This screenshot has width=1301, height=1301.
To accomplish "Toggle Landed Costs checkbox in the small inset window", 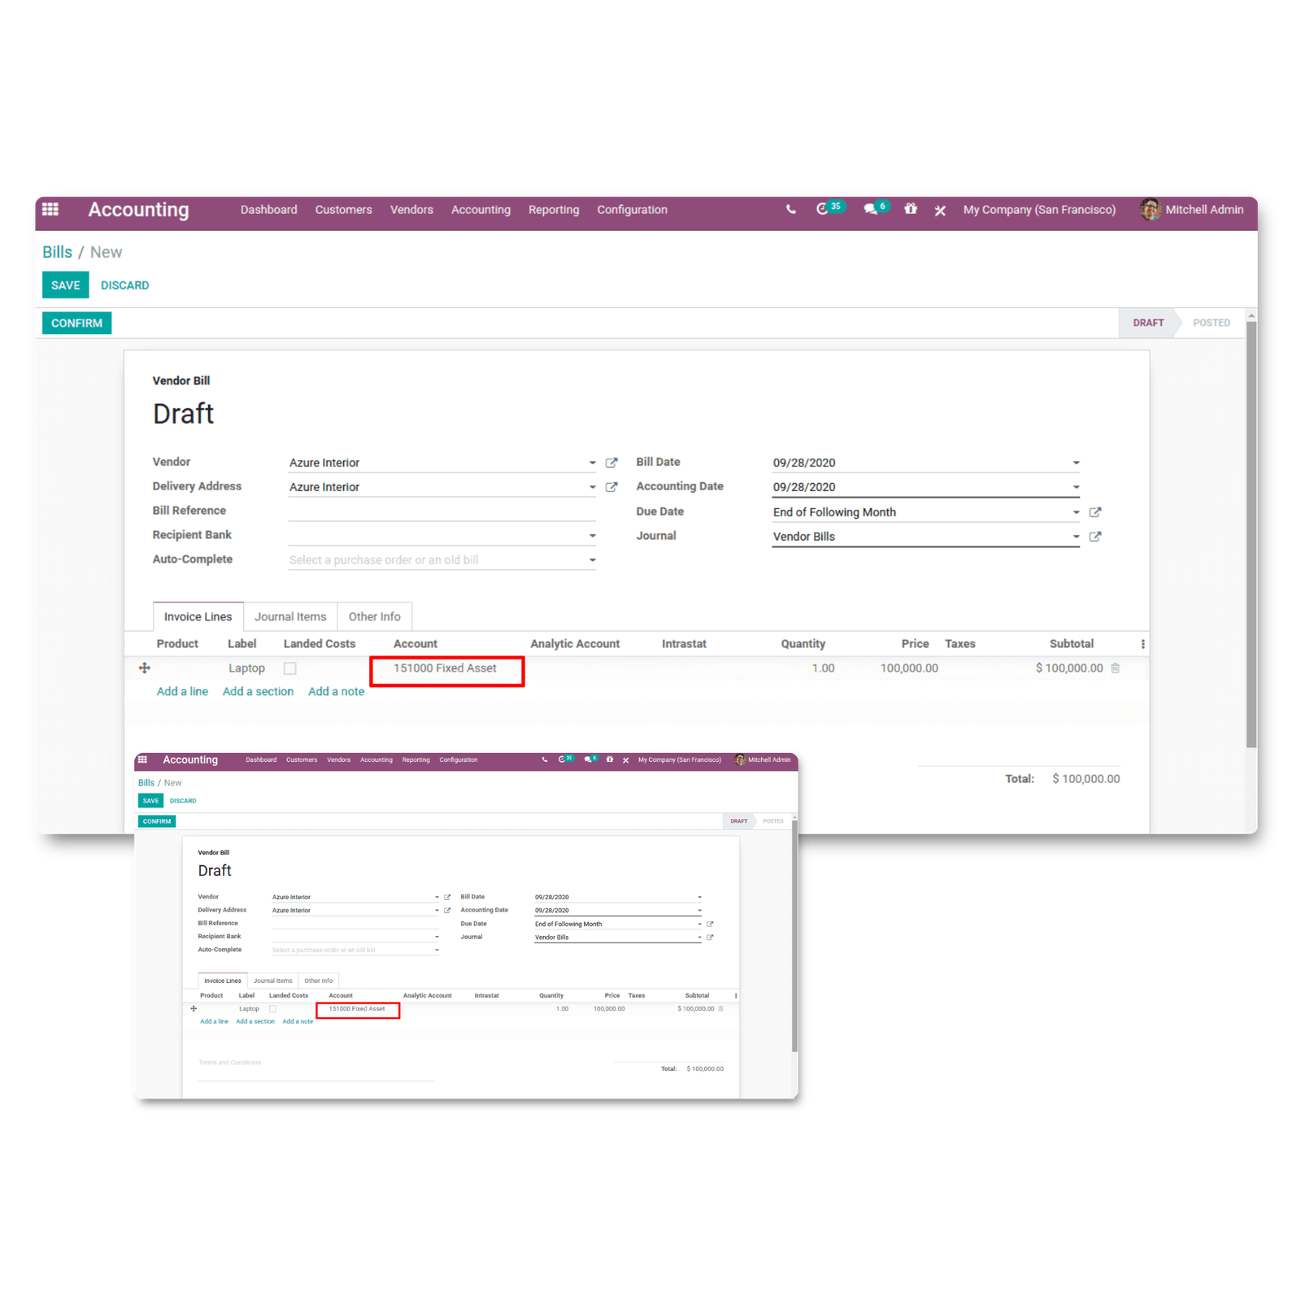I will 273,1009.
